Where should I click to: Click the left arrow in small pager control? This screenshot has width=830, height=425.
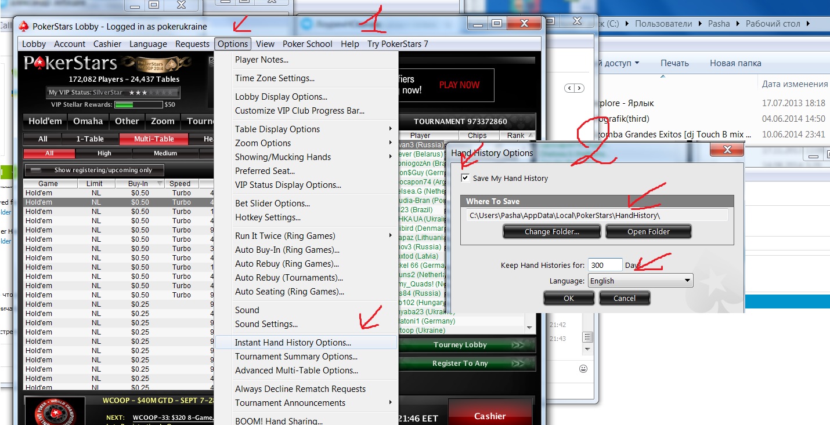pyautogui.click(x=570, y=88)
